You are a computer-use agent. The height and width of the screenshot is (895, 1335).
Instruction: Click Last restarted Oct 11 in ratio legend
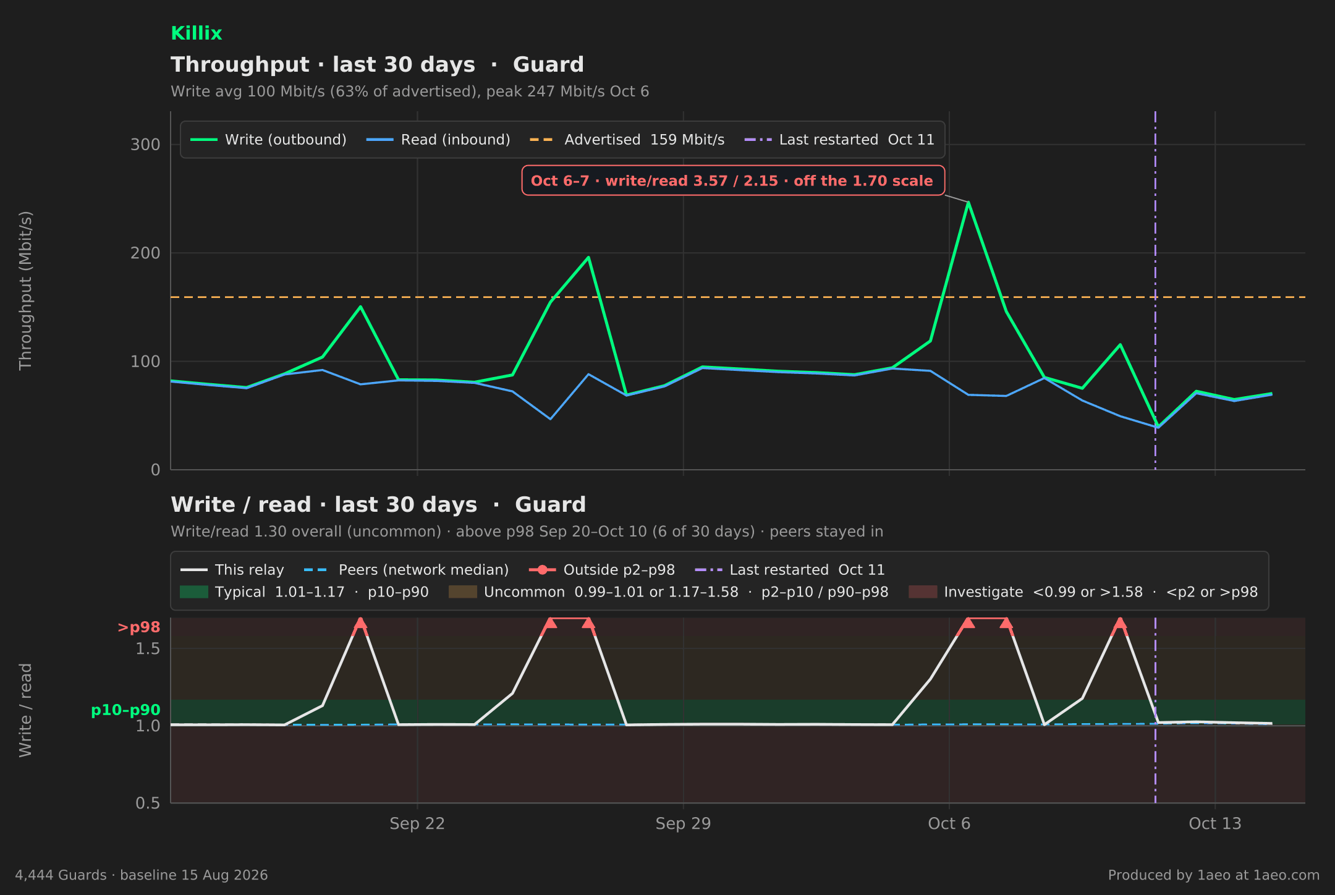point(790,570)
